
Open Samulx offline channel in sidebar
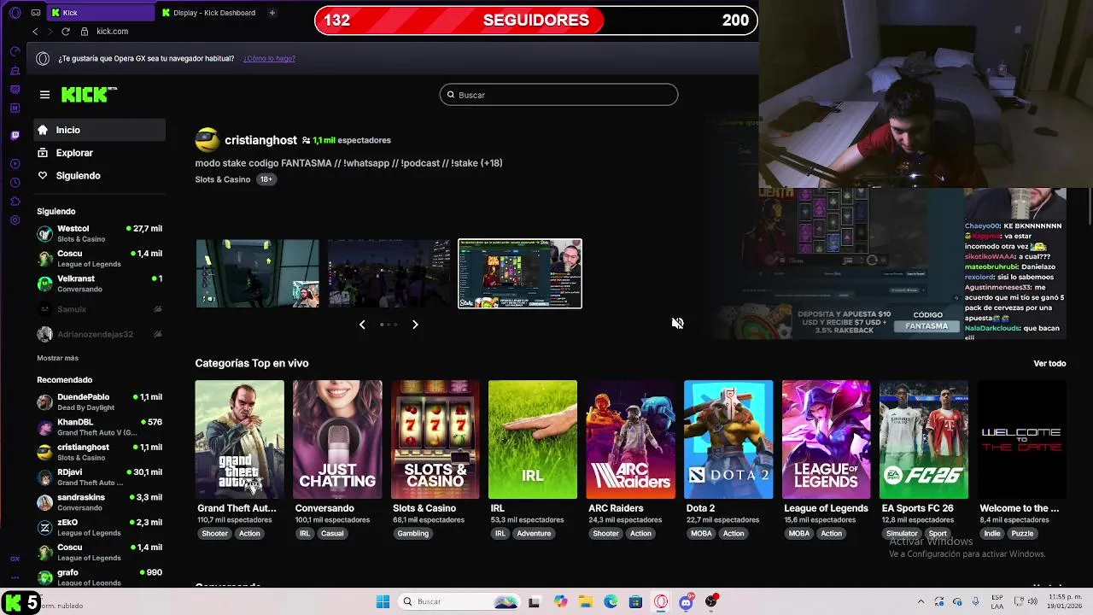[99, 309]
